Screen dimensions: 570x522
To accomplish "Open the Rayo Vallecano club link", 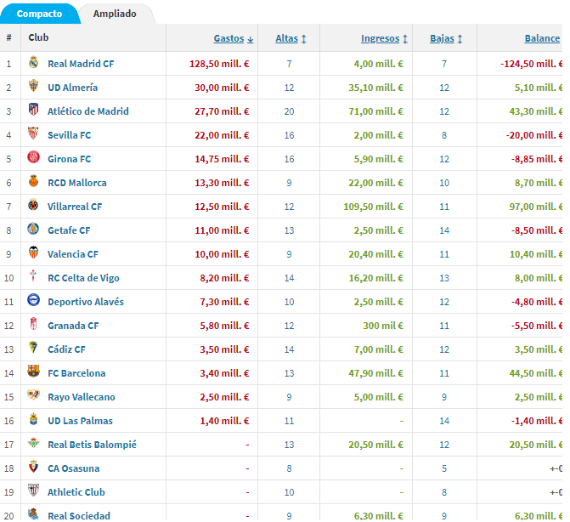I will click(82, 397).
